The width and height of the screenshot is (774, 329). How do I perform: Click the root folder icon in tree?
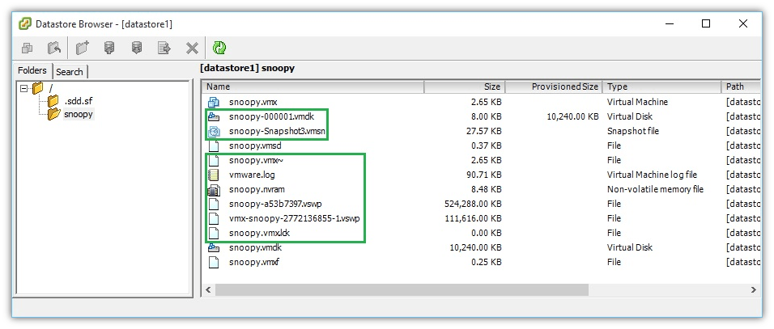click(x=37, y=89)
